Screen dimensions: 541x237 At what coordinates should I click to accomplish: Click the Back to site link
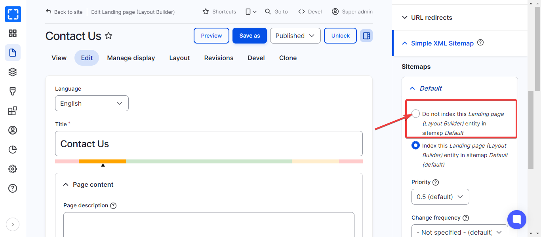click(x=64, y=12)
